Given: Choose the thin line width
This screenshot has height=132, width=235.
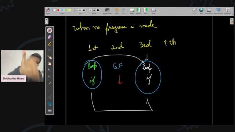Looking at the screenshot, I should (x=76, y=10).
